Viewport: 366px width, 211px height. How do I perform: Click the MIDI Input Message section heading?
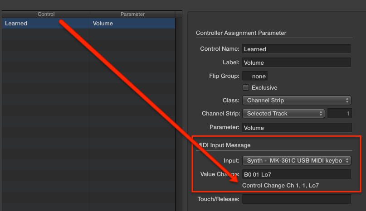(224, 145)
